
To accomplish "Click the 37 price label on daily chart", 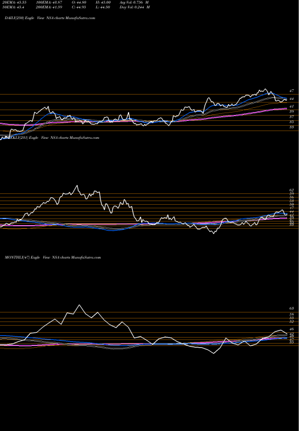I will pos(292,117).
